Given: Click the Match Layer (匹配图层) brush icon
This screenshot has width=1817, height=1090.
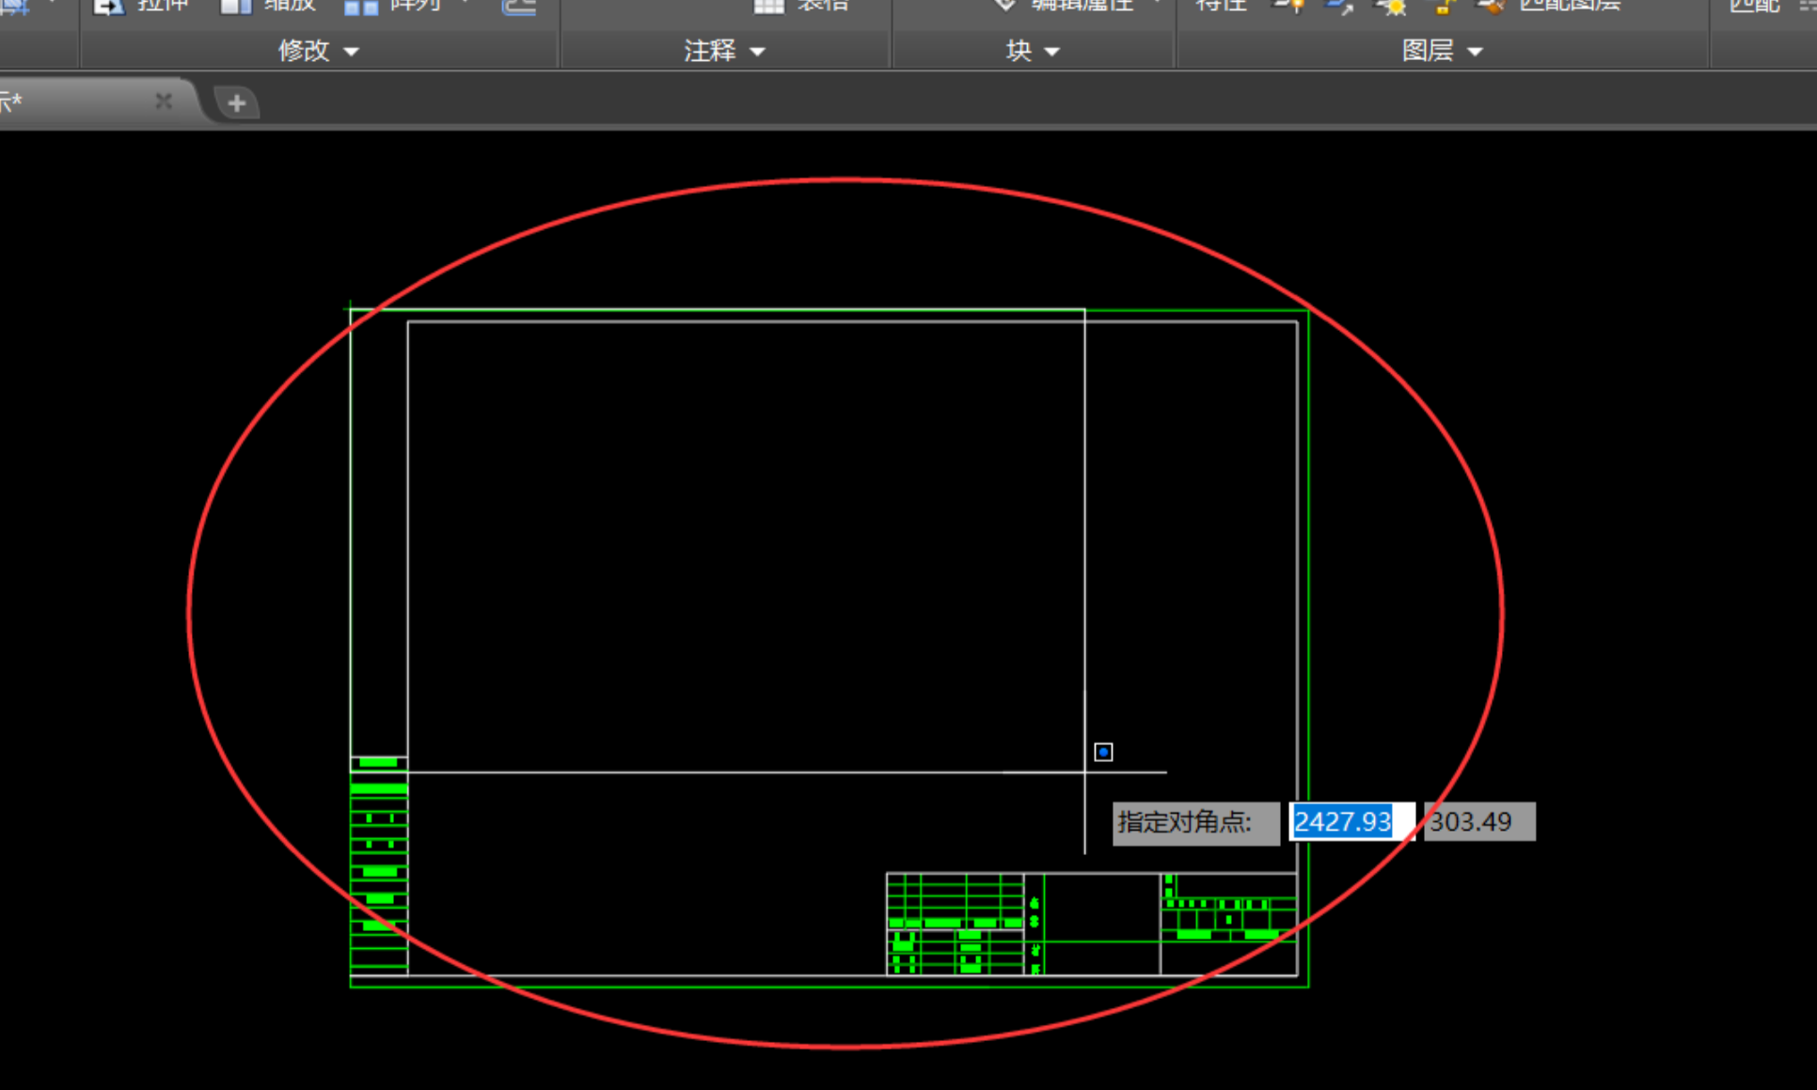Looking at the screenshot, I should [1491, 6].
